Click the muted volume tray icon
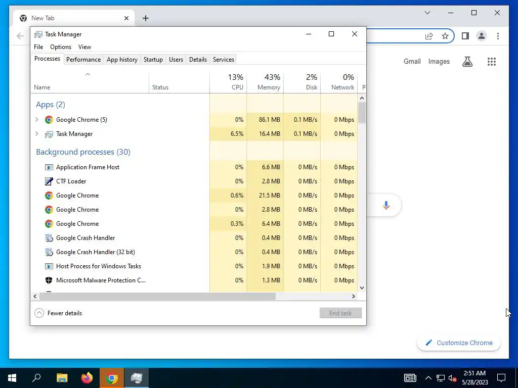This screenshot has width=518, height=388. (452, 378)
